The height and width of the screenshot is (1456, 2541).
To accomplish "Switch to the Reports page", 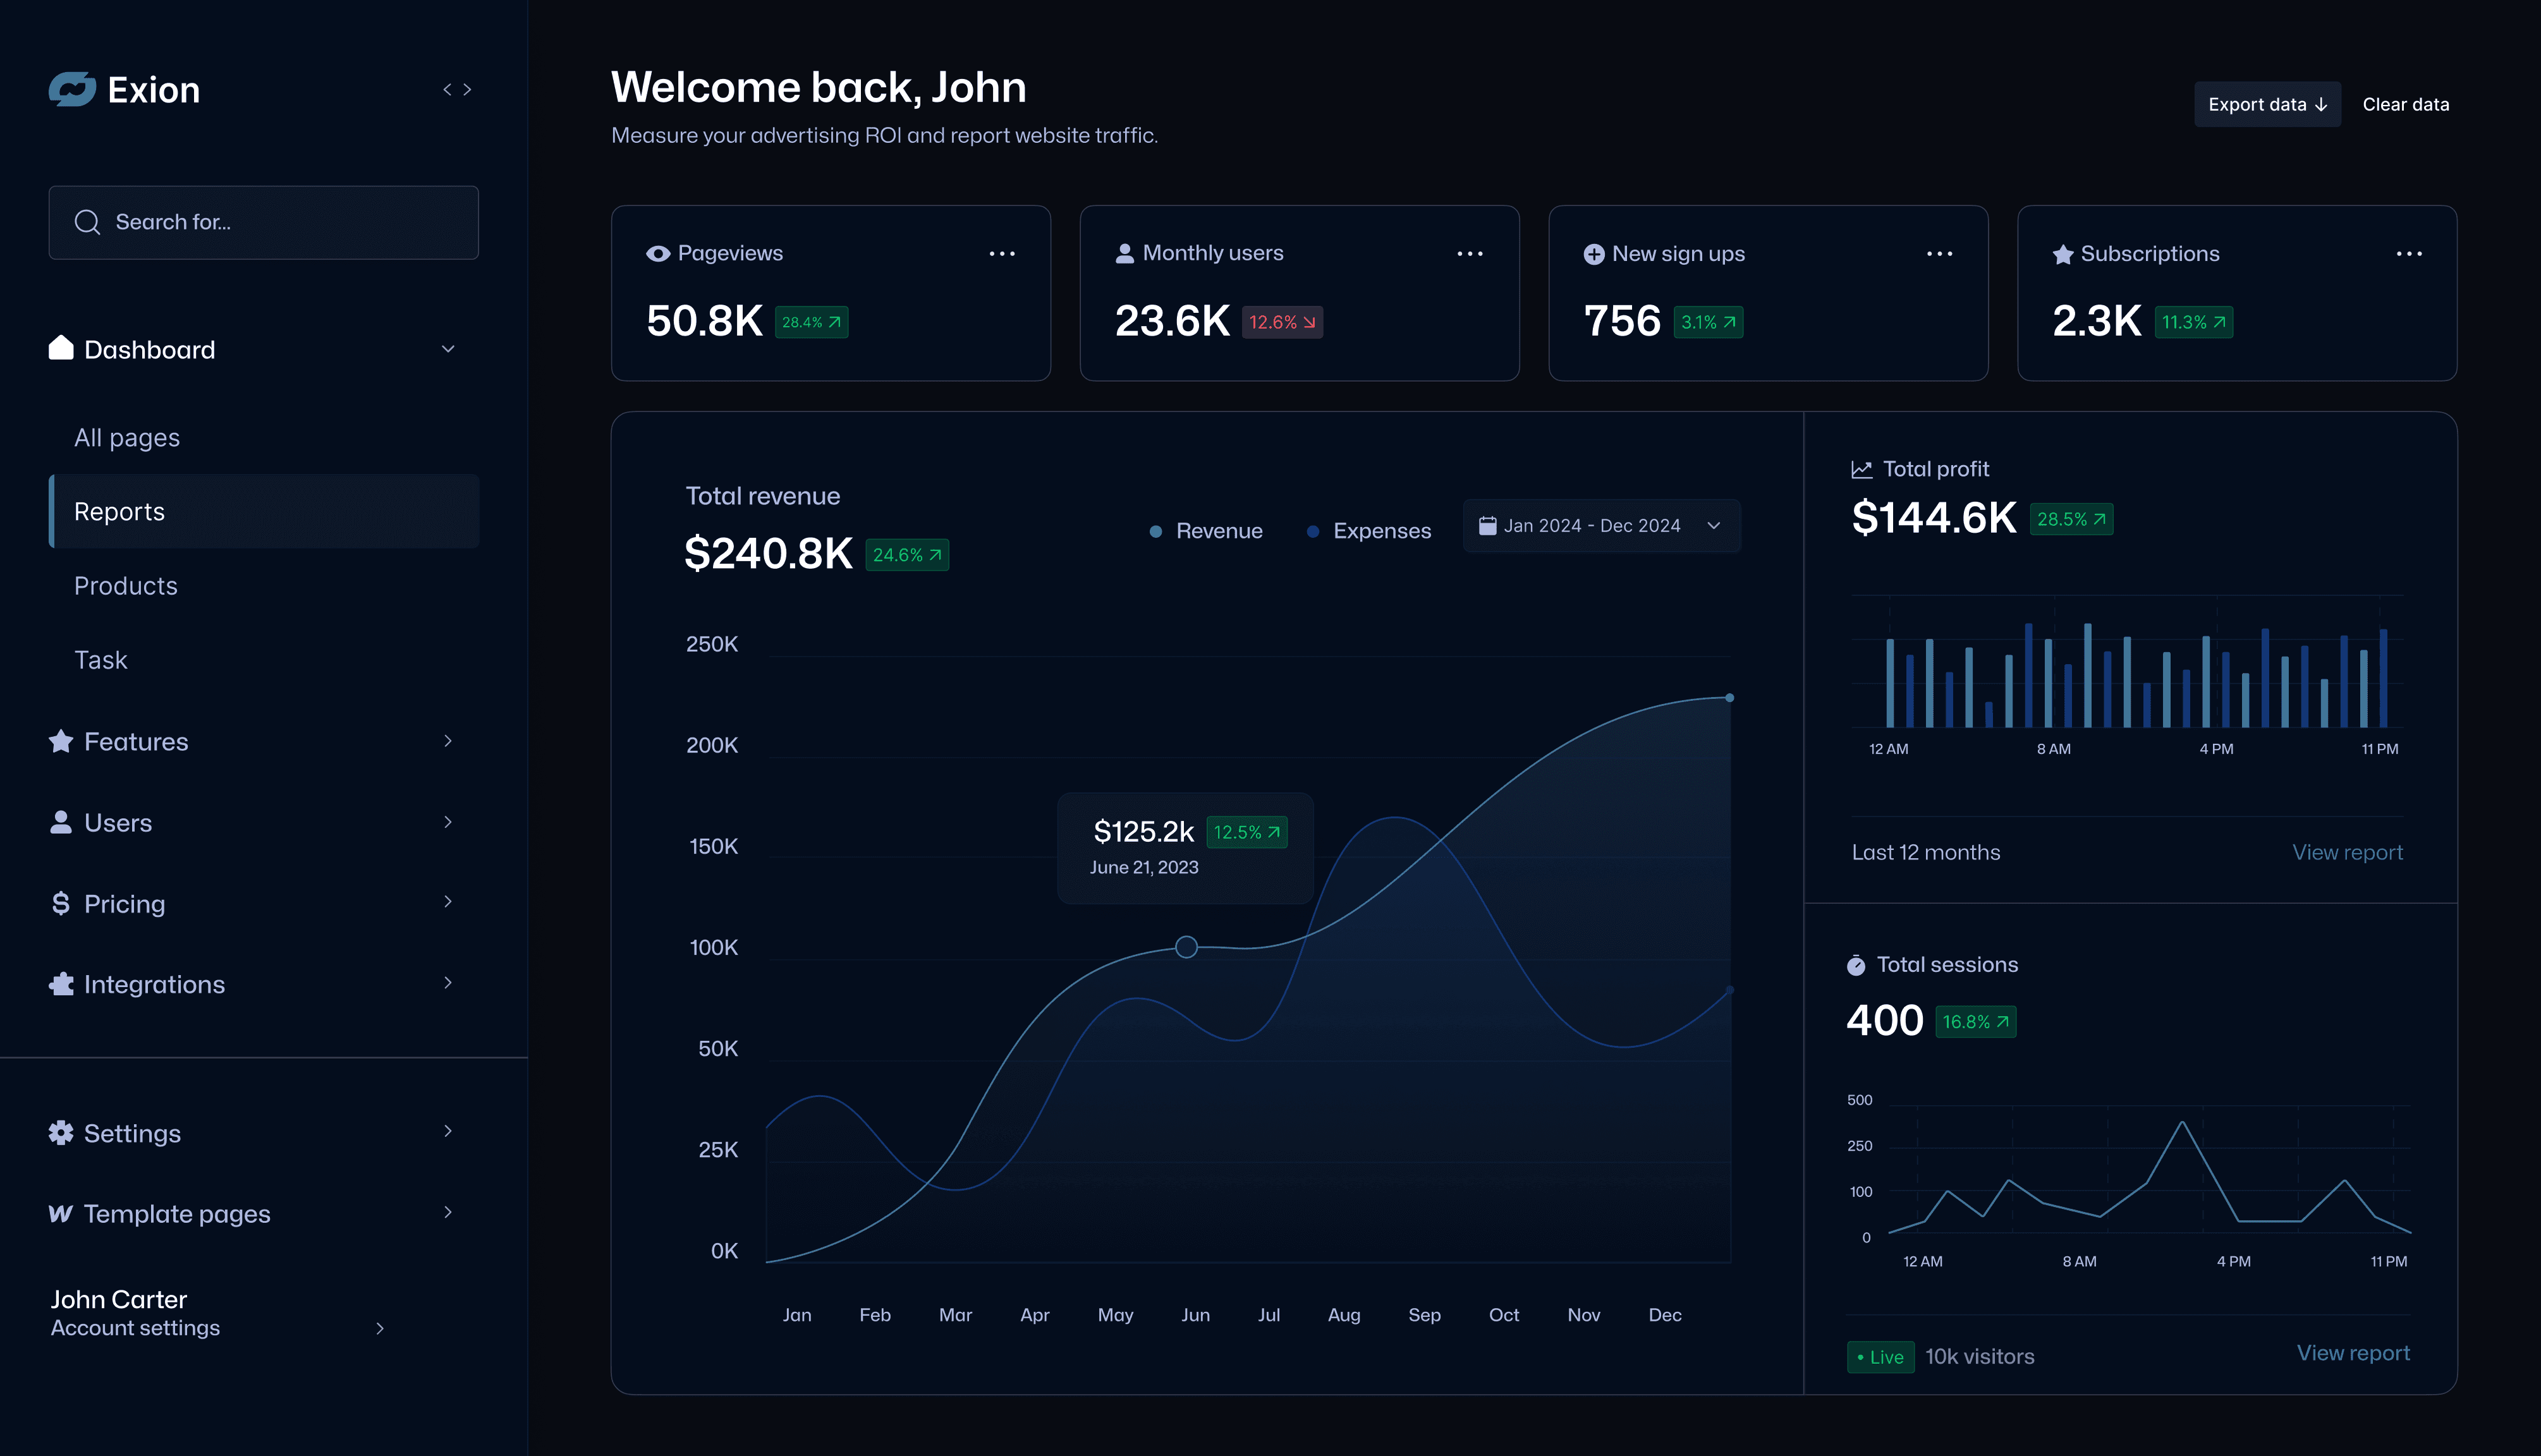I will click(x=120, y=511).
